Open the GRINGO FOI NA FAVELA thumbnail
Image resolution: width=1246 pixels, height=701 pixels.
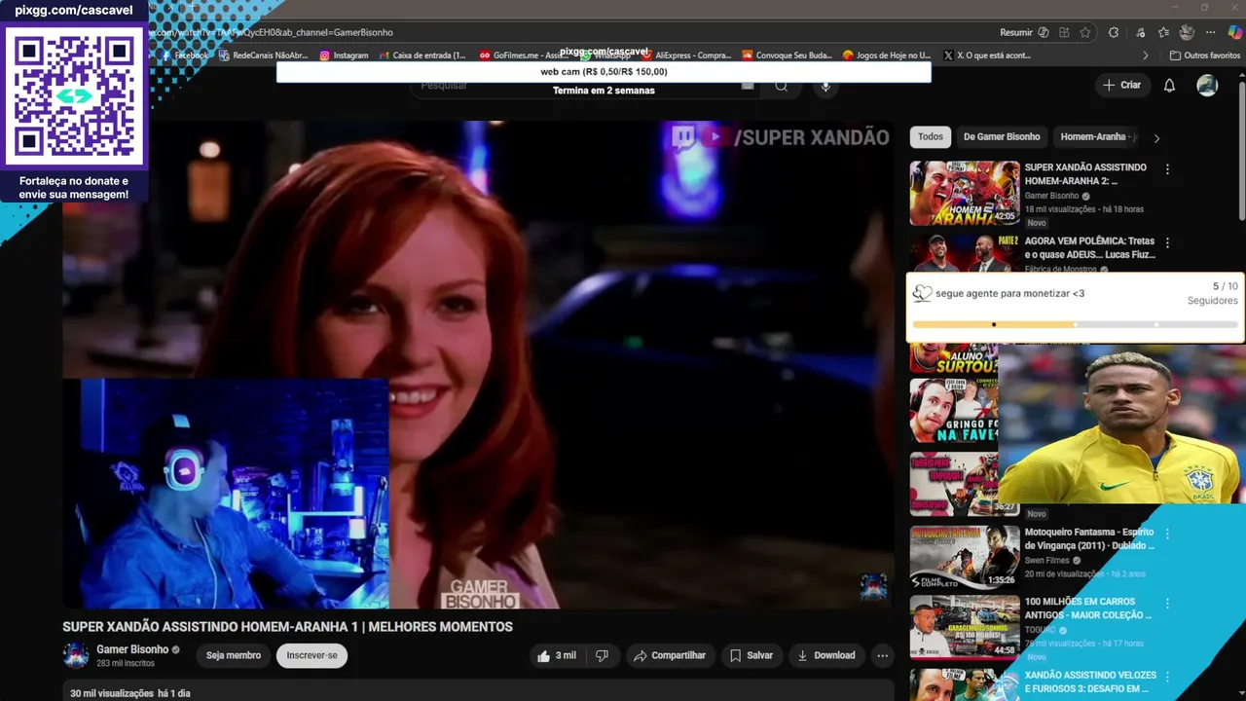(x=954, y=411)
